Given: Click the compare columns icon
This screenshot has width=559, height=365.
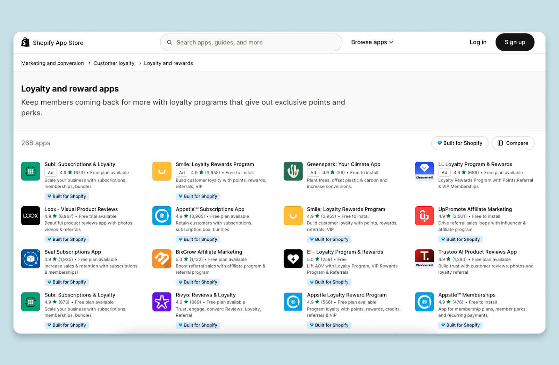Looking at the screenshot, I should [500, 143].
